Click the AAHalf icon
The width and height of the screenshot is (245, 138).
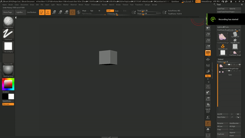pyautogui.click(x=208, y=47)
